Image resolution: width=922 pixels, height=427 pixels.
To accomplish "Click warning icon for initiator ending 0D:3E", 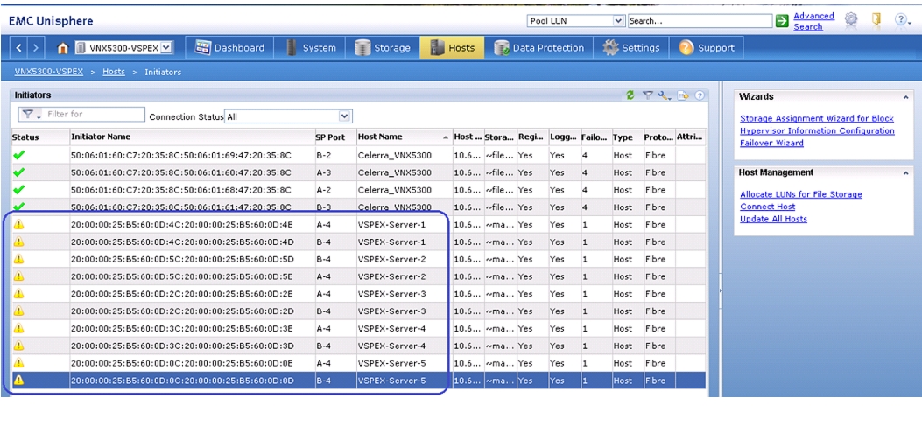I will coord(18,328).
